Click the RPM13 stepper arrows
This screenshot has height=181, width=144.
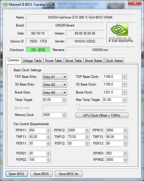coord(125,131)
